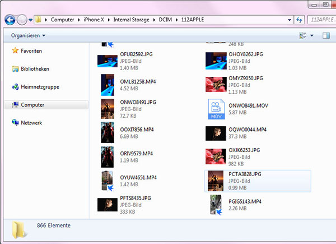The image size is (336, 244).
Task: Click the size label 37.3 MB
Action: pos(237,136)
